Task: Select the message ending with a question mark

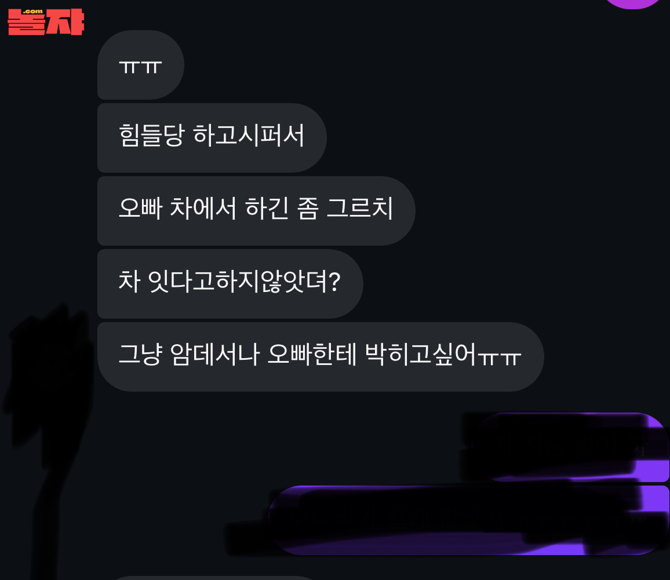Action: click(x=230, y=284)
